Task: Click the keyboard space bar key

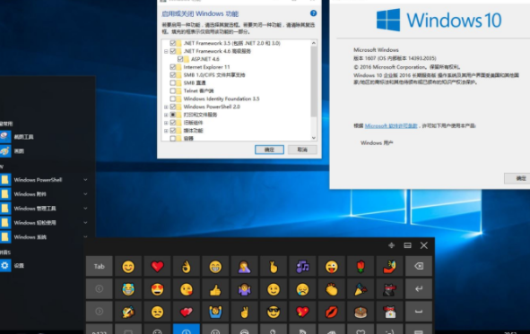Action: [419, 312]
